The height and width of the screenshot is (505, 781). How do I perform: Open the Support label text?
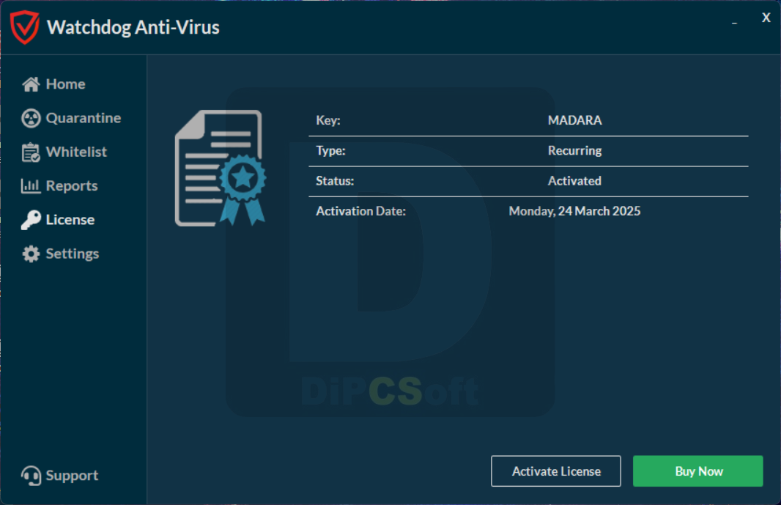73,476
